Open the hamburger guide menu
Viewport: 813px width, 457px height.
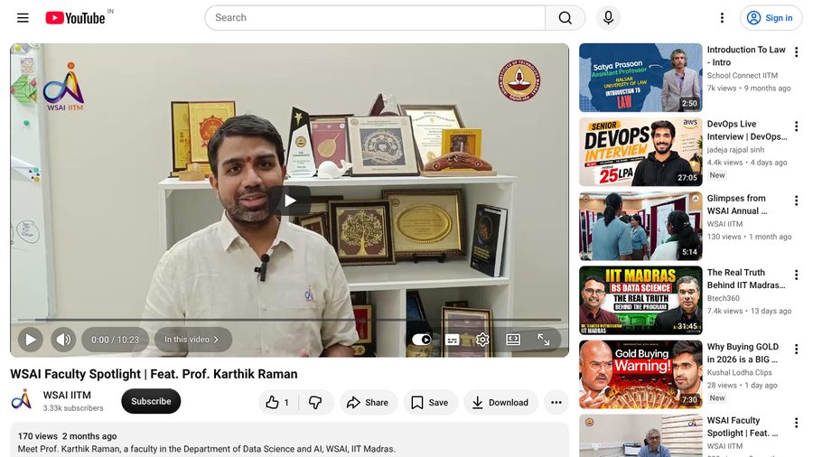(x=23, y=18)
